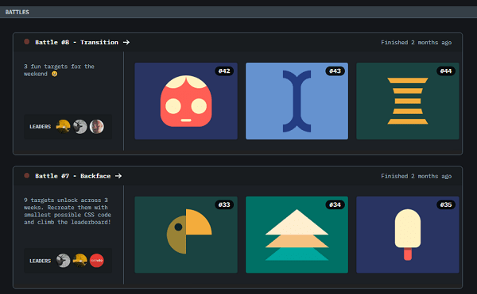Click Battle #8 'Finished 2 months ago' text
The width and height of the screenshot is (477, 294).
point(416,43)
